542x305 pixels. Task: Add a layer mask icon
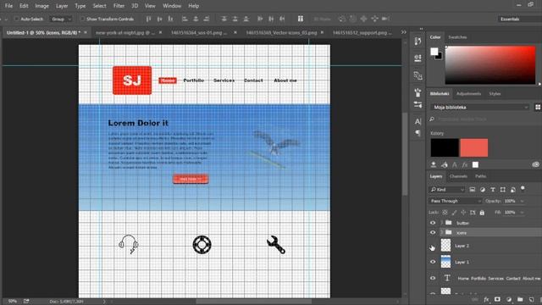coord(497,299)
